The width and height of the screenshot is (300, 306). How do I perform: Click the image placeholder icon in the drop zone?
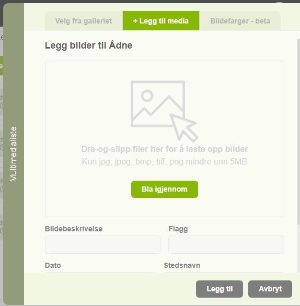(158, 104)
